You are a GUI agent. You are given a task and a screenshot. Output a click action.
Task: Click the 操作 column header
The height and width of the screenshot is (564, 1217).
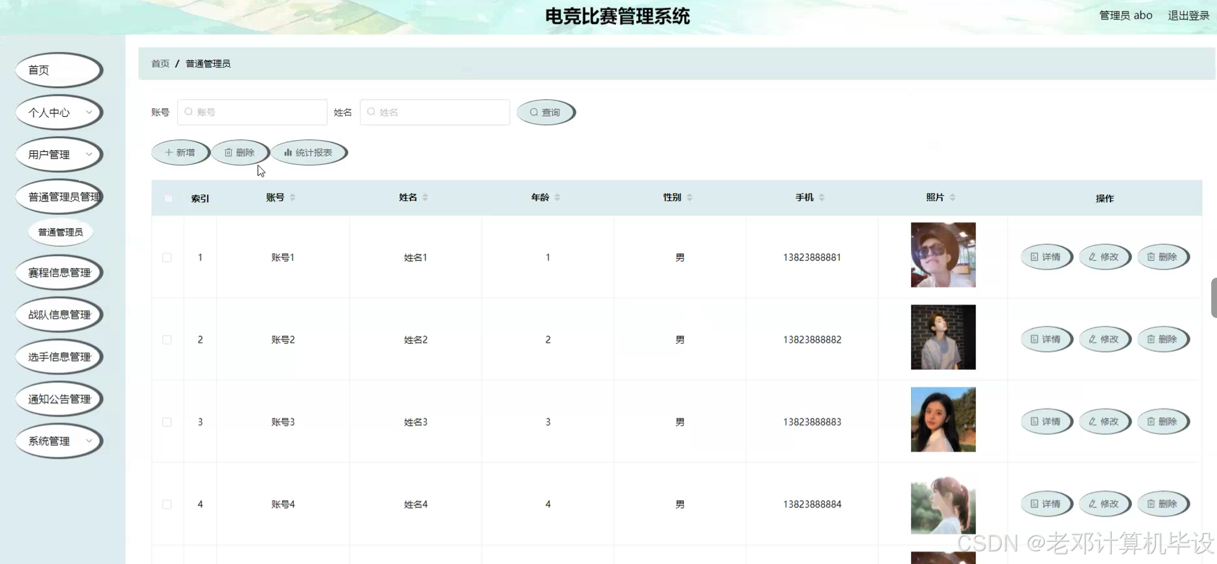pos(1104,199)
